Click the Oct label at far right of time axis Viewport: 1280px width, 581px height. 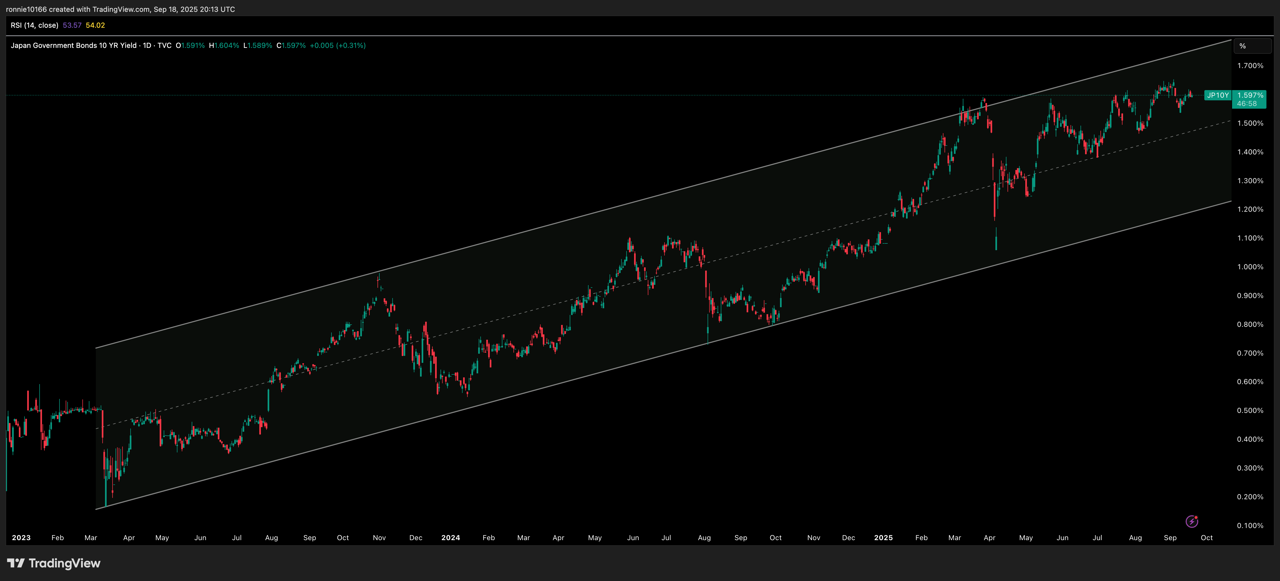pyautogui.click(x=1206, y=538)
